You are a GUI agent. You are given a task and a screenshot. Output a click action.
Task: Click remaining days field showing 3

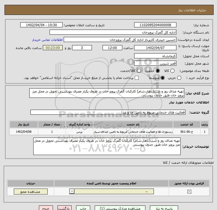(x=82, y=48)
